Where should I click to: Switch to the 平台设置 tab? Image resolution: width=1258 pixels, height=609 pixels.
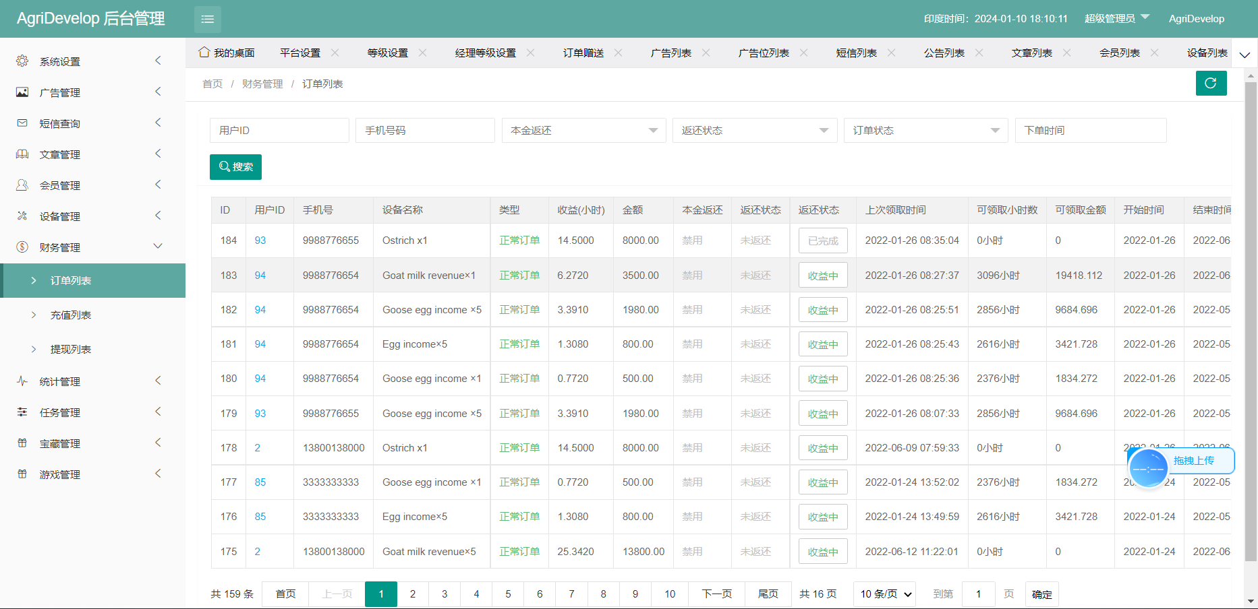300,53
